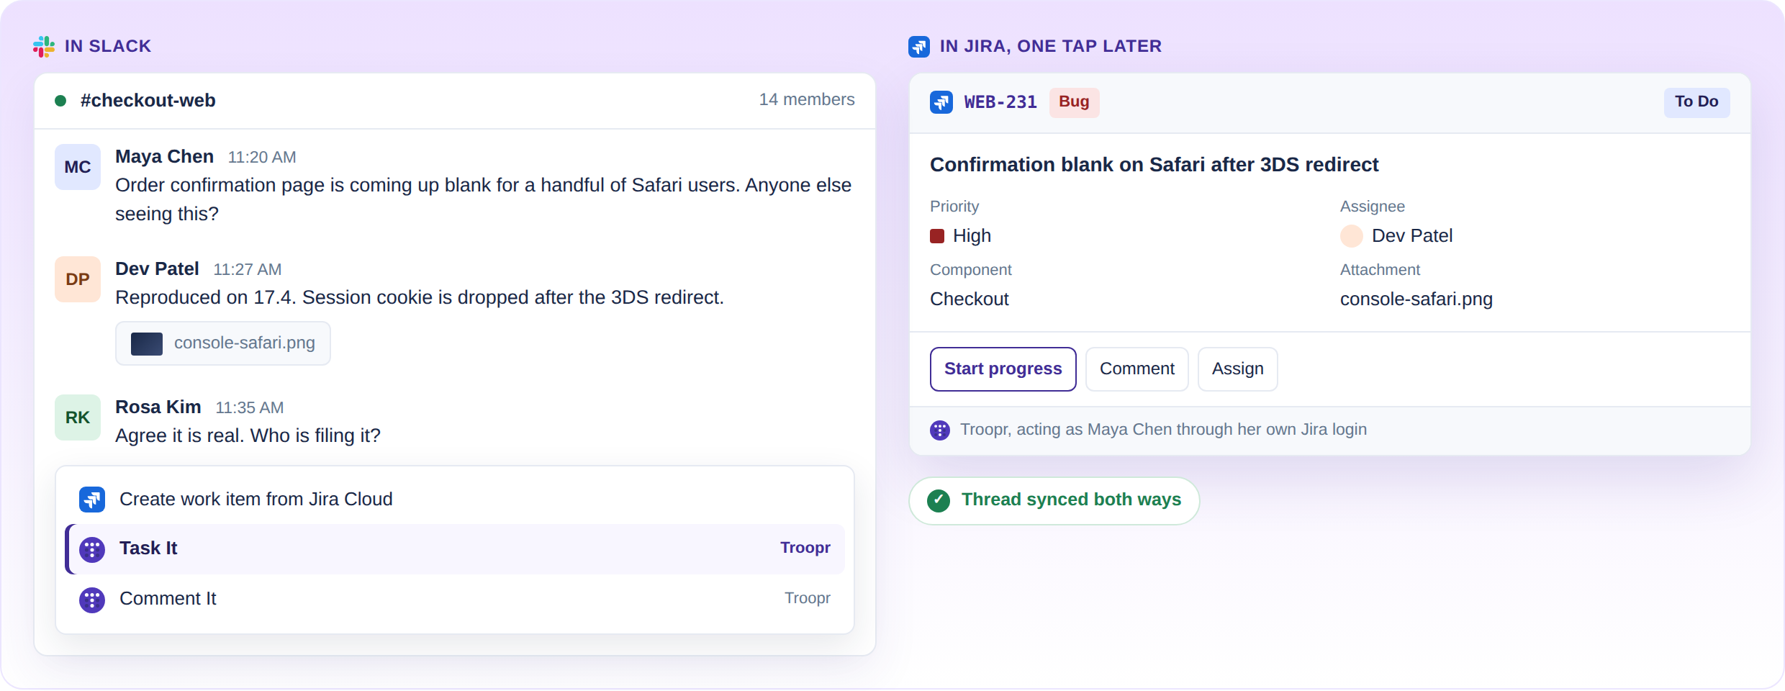Click the Jira icon in Create work item row
The height and width of the screenshot is (691, 1785).
point(92,500)
